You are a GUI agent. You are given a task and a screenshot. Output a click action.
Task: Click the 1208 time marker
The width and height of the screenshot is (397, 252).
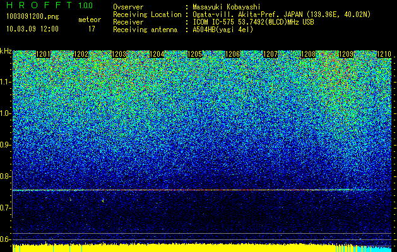pyautogui.click(x=309, y=54)
